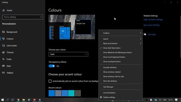Pick the grey-blue recent colour
Viewport: 181px width, 102px height.
click(x=58, y=93)
